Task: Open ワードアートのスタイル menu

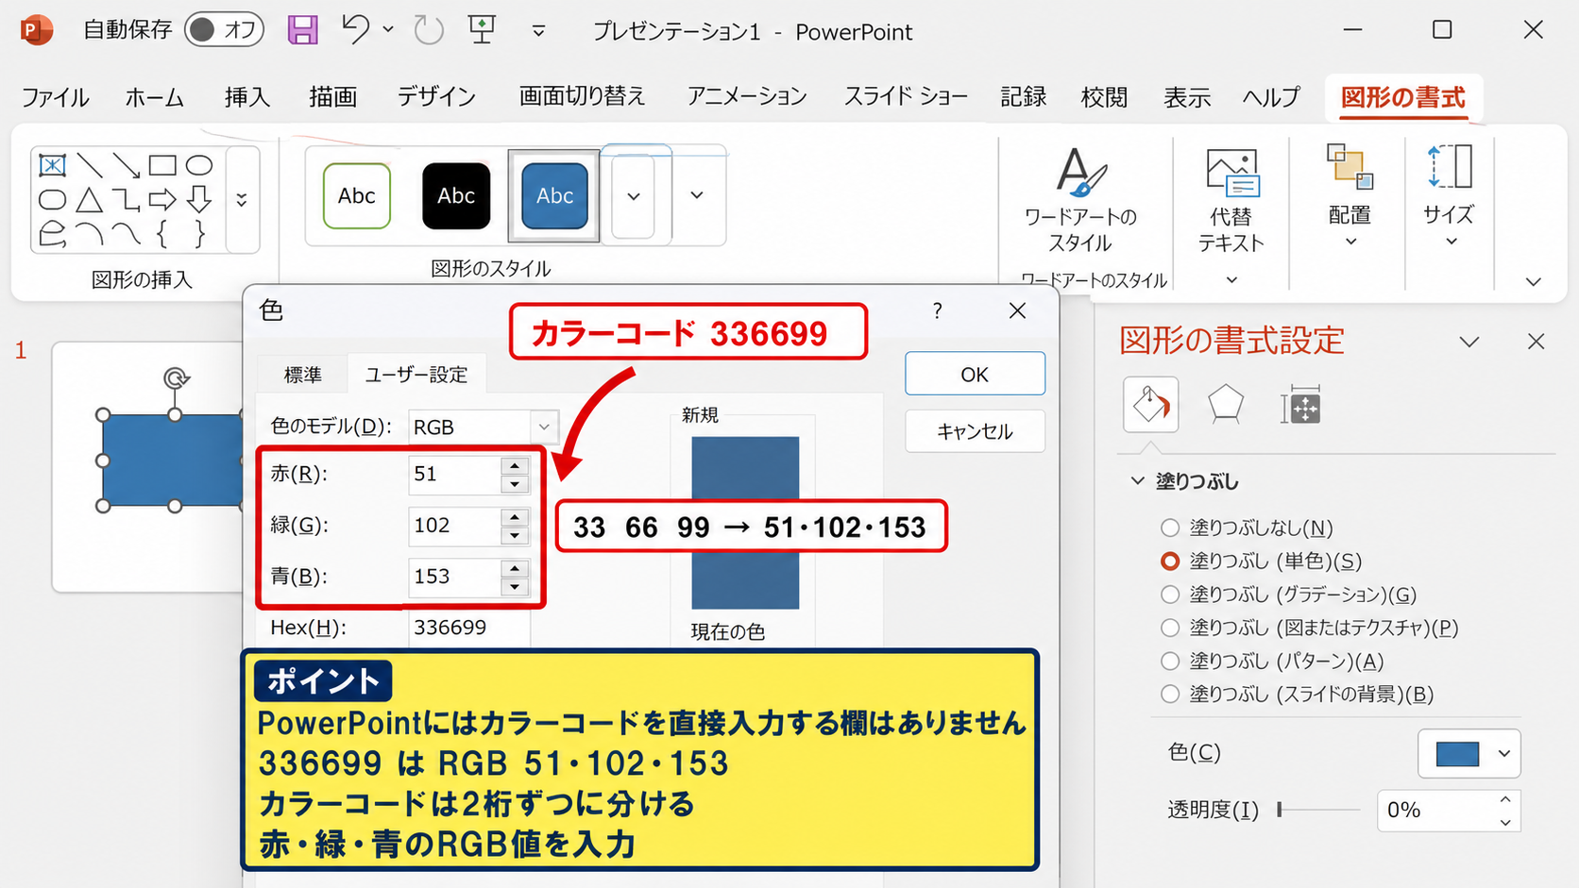Action: 1081,201
